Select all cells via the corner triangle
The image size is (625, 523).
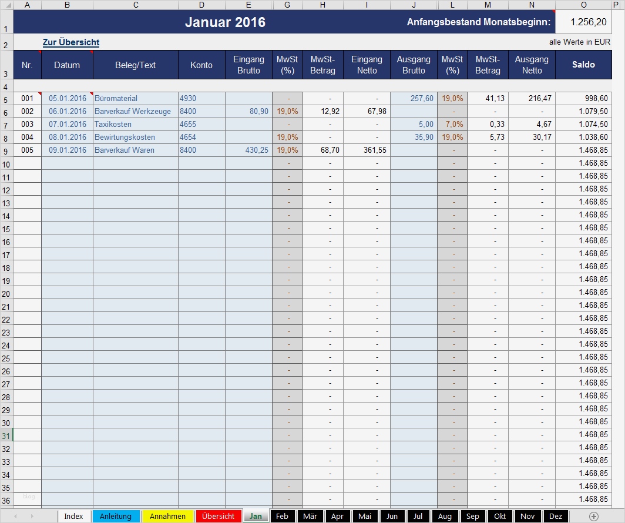tap(6, 5)
